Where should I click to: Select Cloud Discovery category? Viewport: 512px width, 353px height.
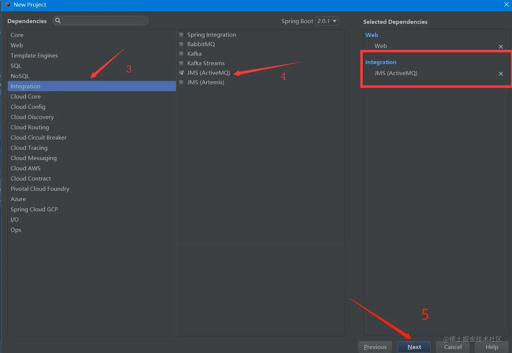(x=92, y=117)
